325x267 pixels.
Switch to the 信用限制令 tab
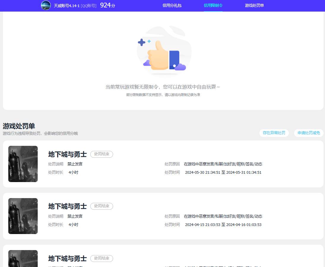pyautogui.click(x=213, y=5)
